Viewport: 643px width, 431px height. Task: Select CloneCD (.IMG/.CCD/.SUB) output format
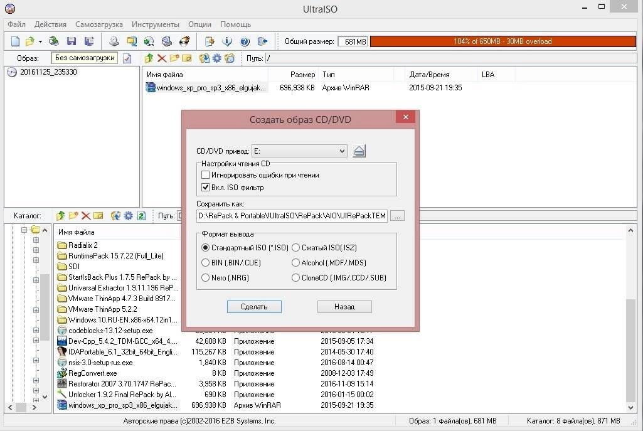coord(295,278)
